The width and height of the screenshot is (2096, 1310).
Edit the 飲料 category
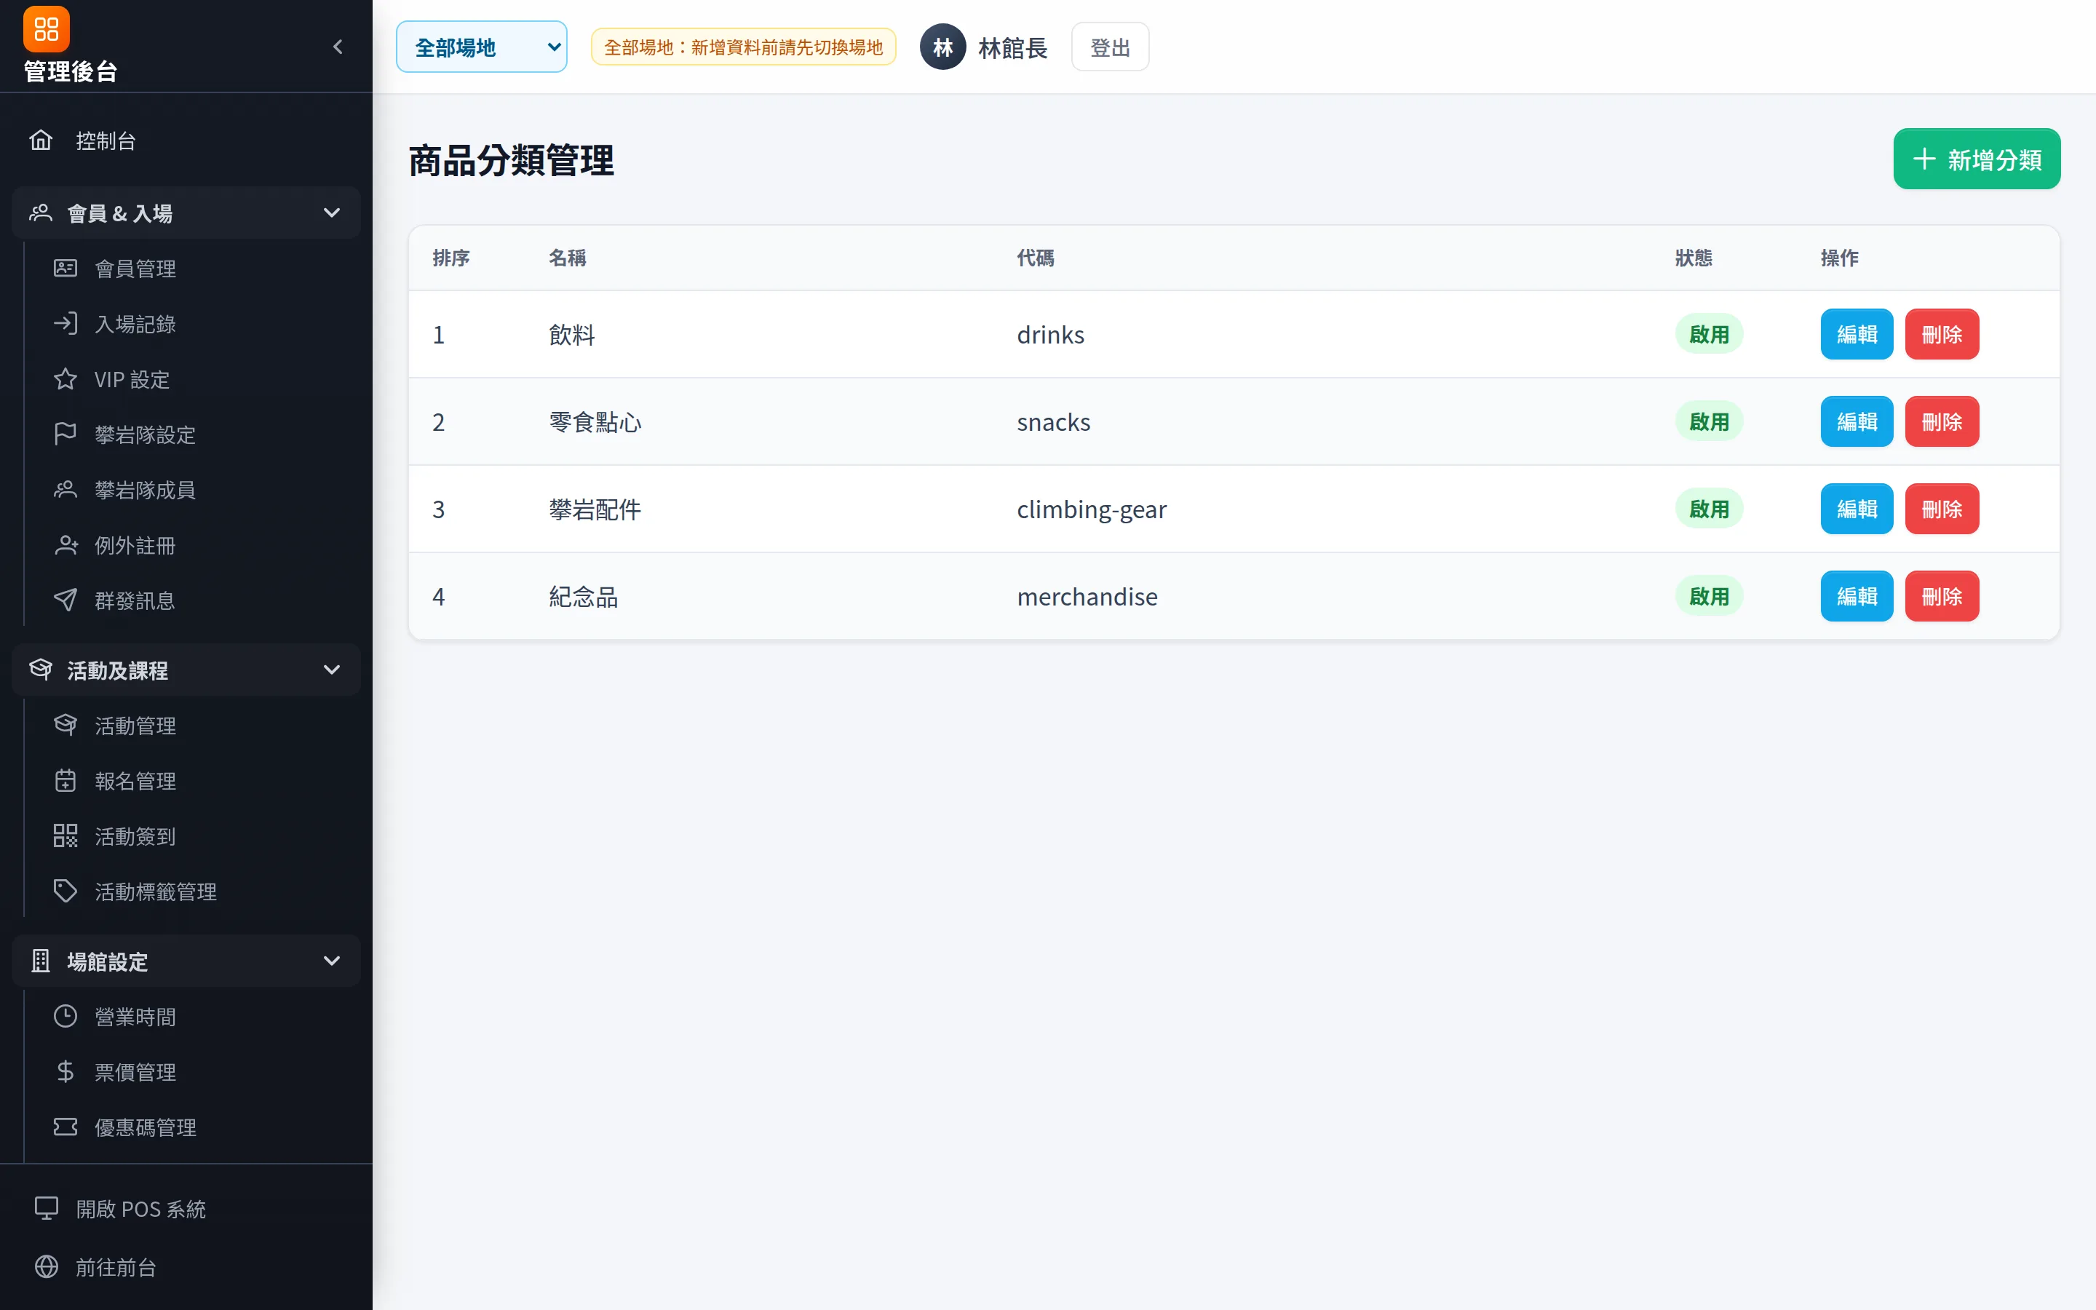click(x=1856, y=335)
